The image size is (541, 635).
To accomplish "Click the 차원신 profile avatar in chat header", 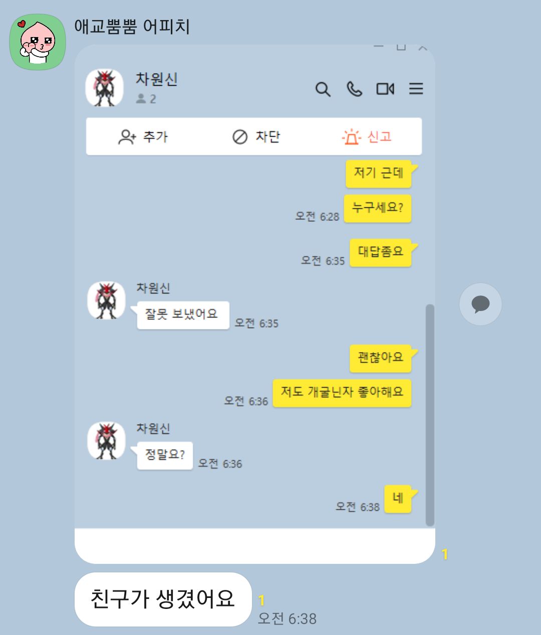I will point(105,88).
